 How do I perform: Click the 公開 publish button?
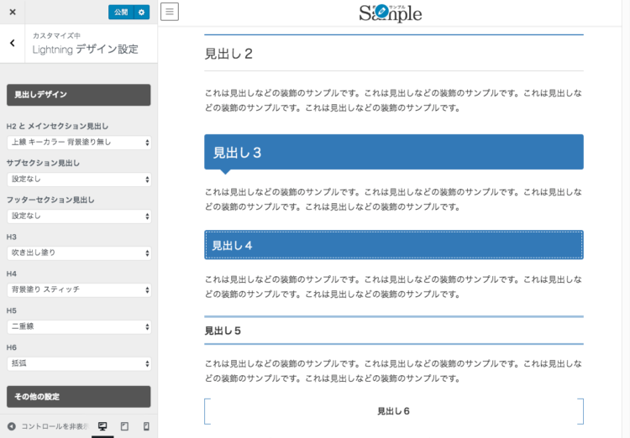click(x=121, y=12)
